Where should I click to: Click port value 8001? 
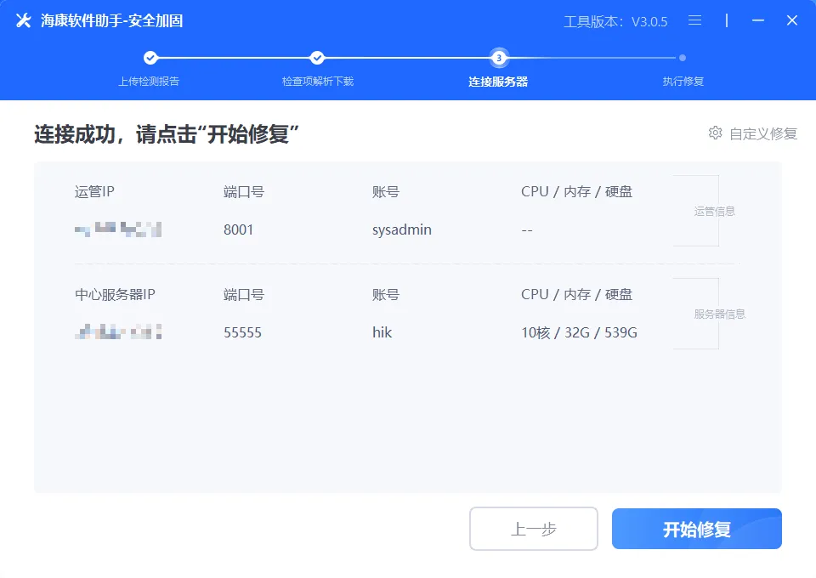click(238, 229)
